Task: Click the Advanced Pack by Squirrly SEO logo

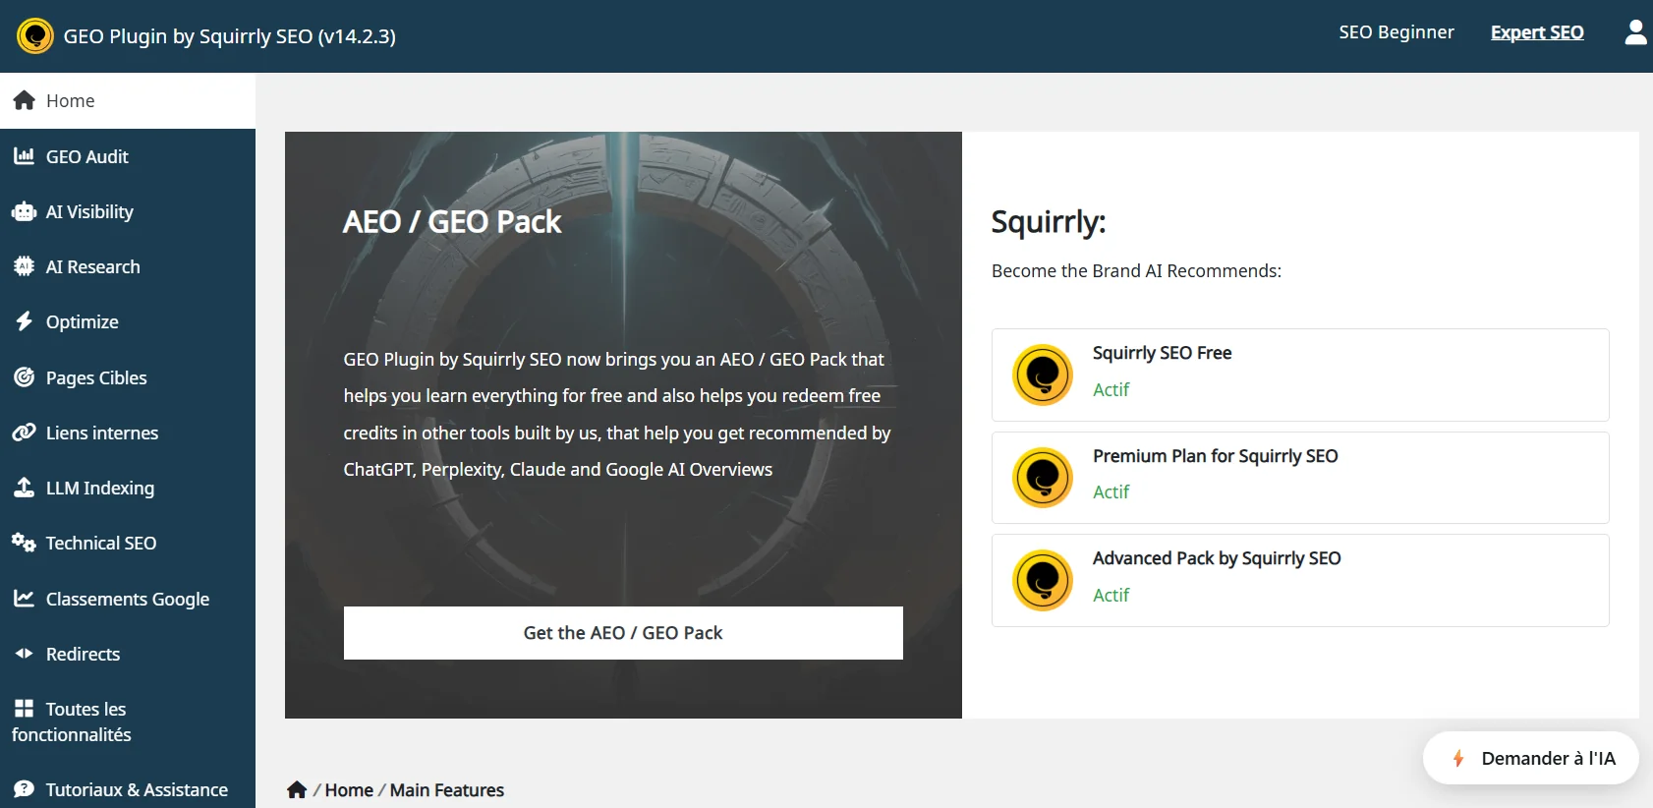Action: click(x=1043, y=580)
